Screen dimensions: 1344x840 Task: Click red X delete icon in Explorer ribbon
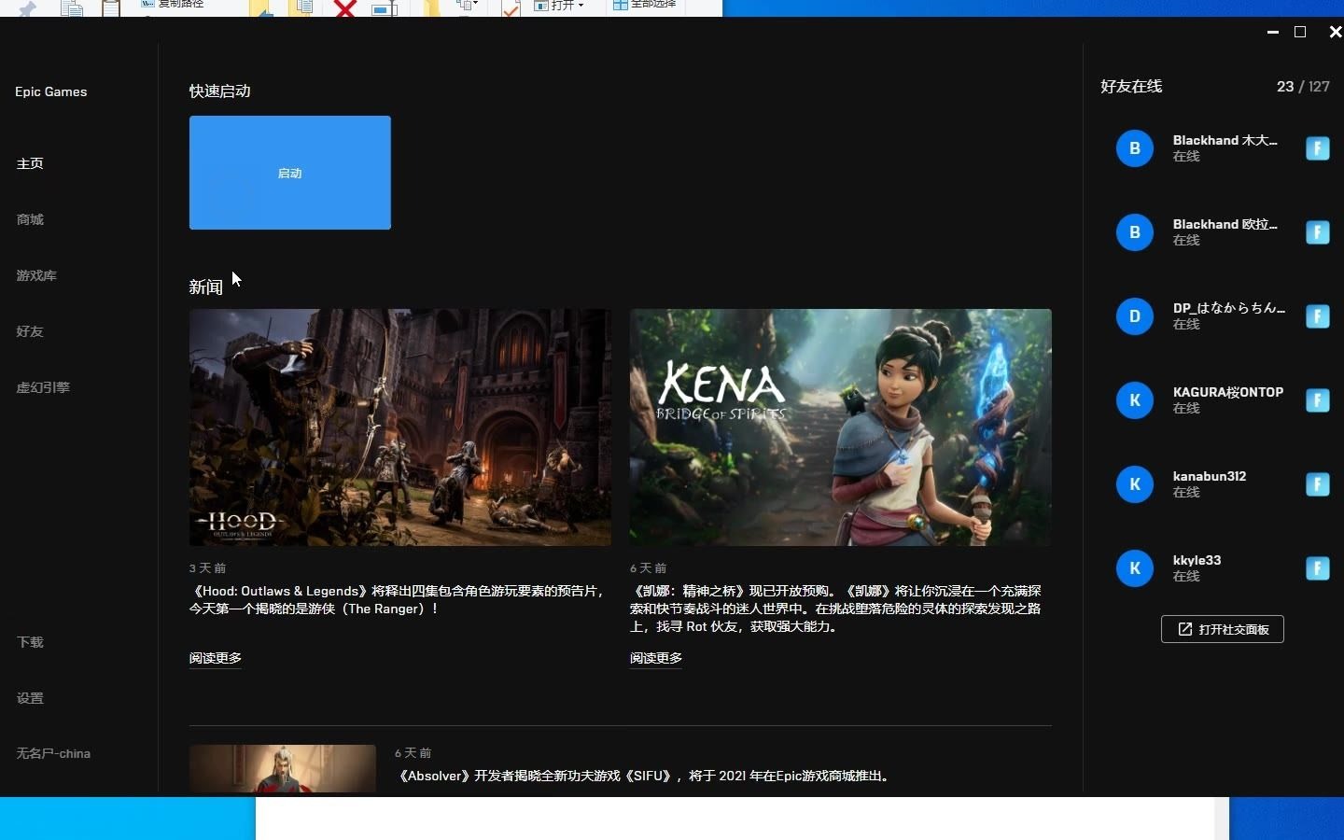(x=345, y=8)
